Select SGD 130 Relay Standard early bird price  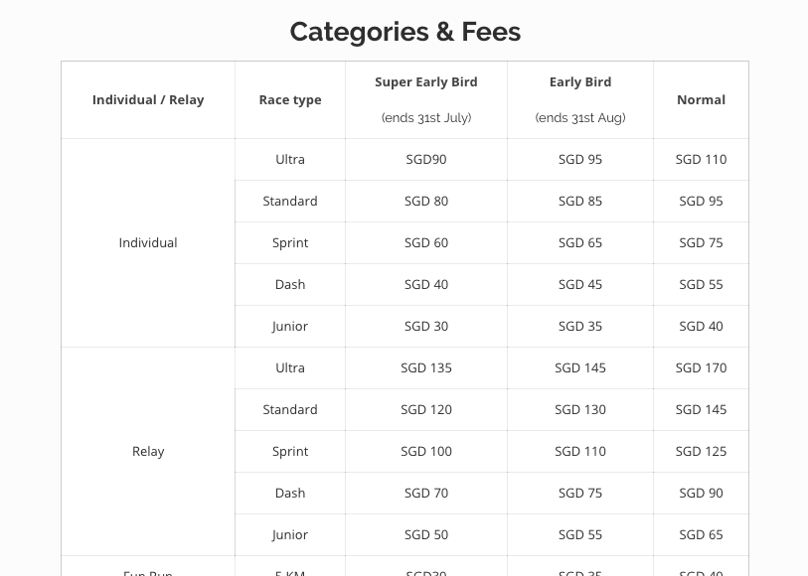coord(580,409)
